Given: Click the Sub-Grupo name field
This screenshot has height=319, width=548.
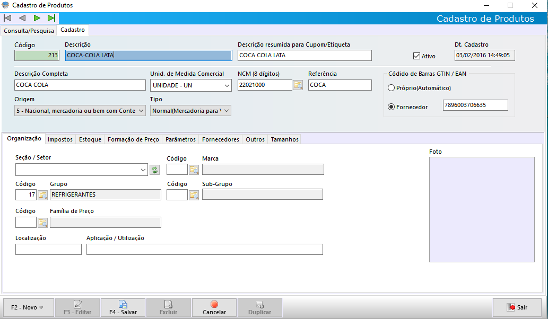Looking at the screenshot, I should [263, 194].
